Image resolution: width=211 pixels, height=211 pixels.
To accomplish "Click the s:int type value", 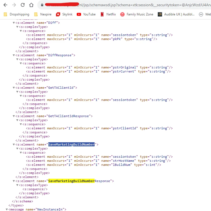I will coord(150,165).
